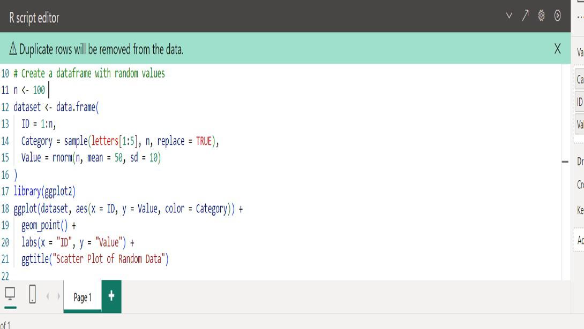Place cursor after 100 on line 11
This screenshot has height=329, width=584.
coord(47,90)
